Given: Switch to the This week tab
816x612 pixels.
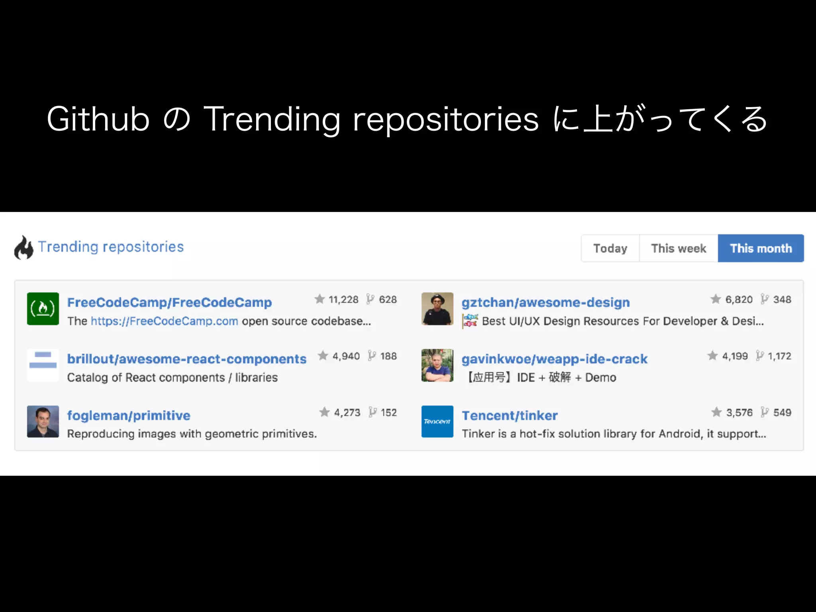Looking at the screenshot, I should pyautogui.click(x=679, y=248).
